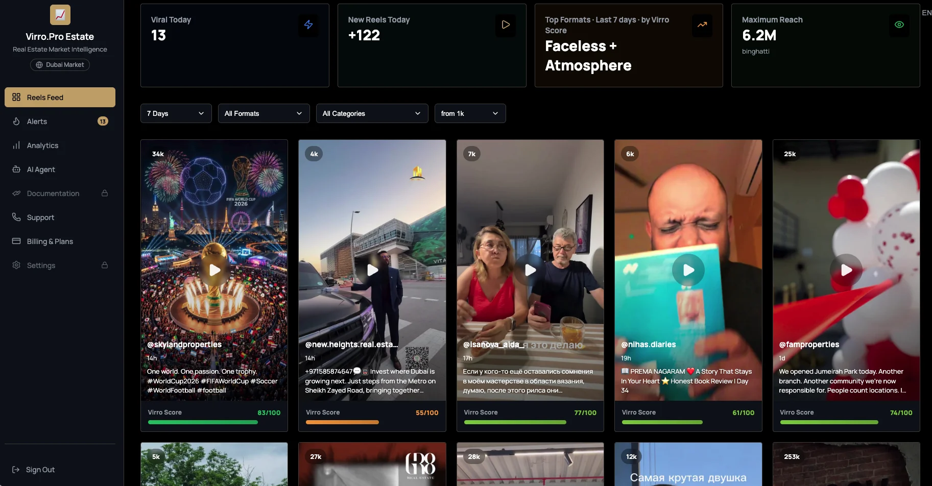Click the lock icon beside Documentation

point(105,193)
